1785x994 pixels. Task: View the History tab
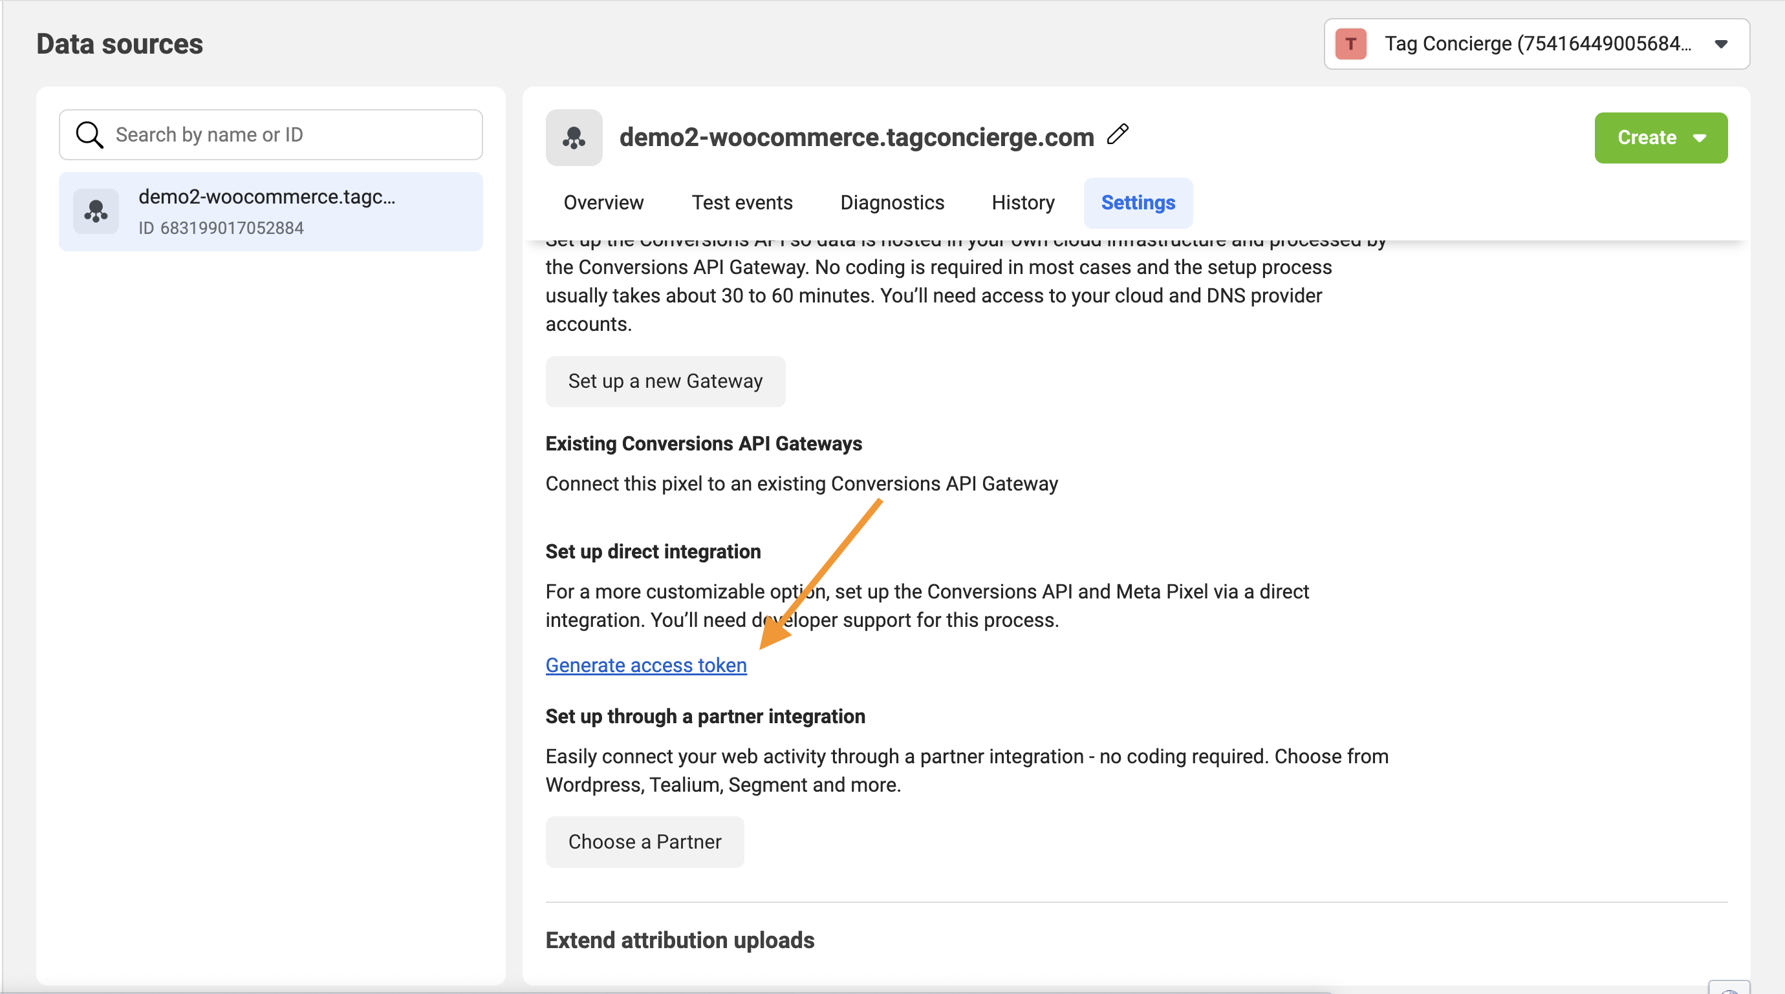(x=1022, y=203)
